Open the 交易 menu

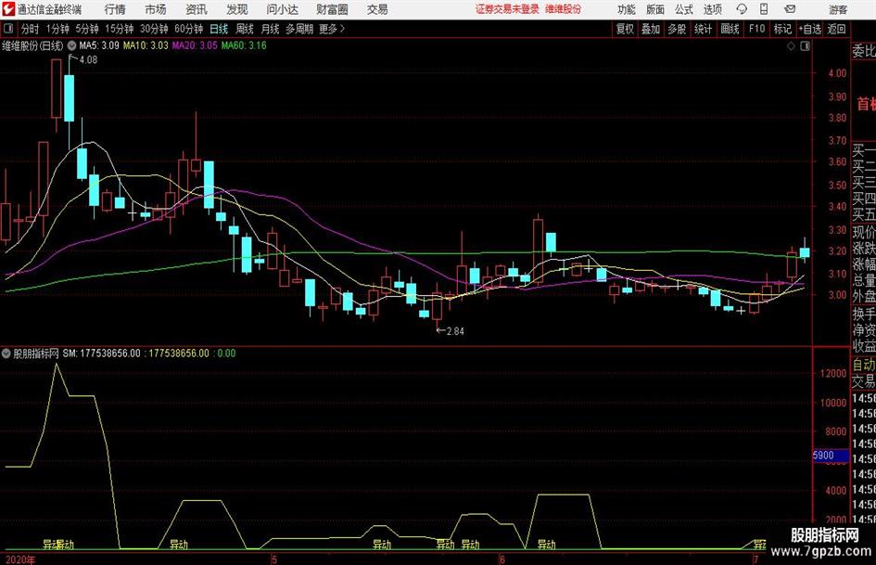point(377,9)
